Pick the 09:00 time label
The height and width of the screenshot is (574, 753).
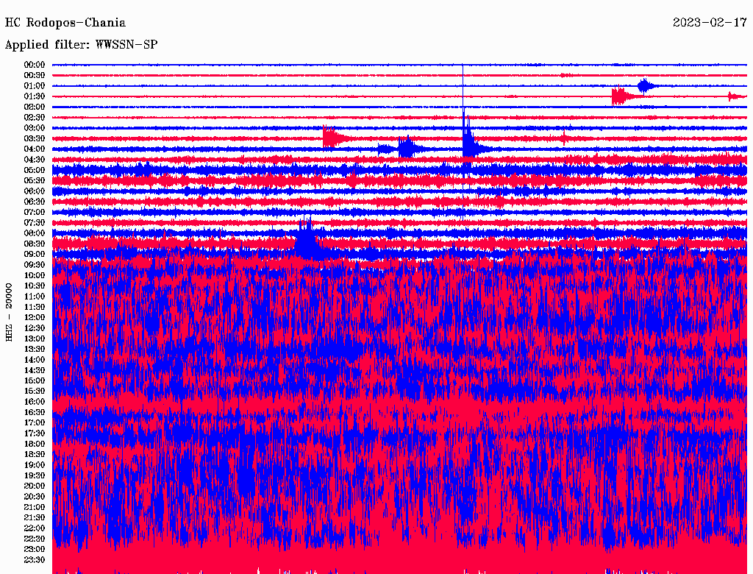point(35,254)
